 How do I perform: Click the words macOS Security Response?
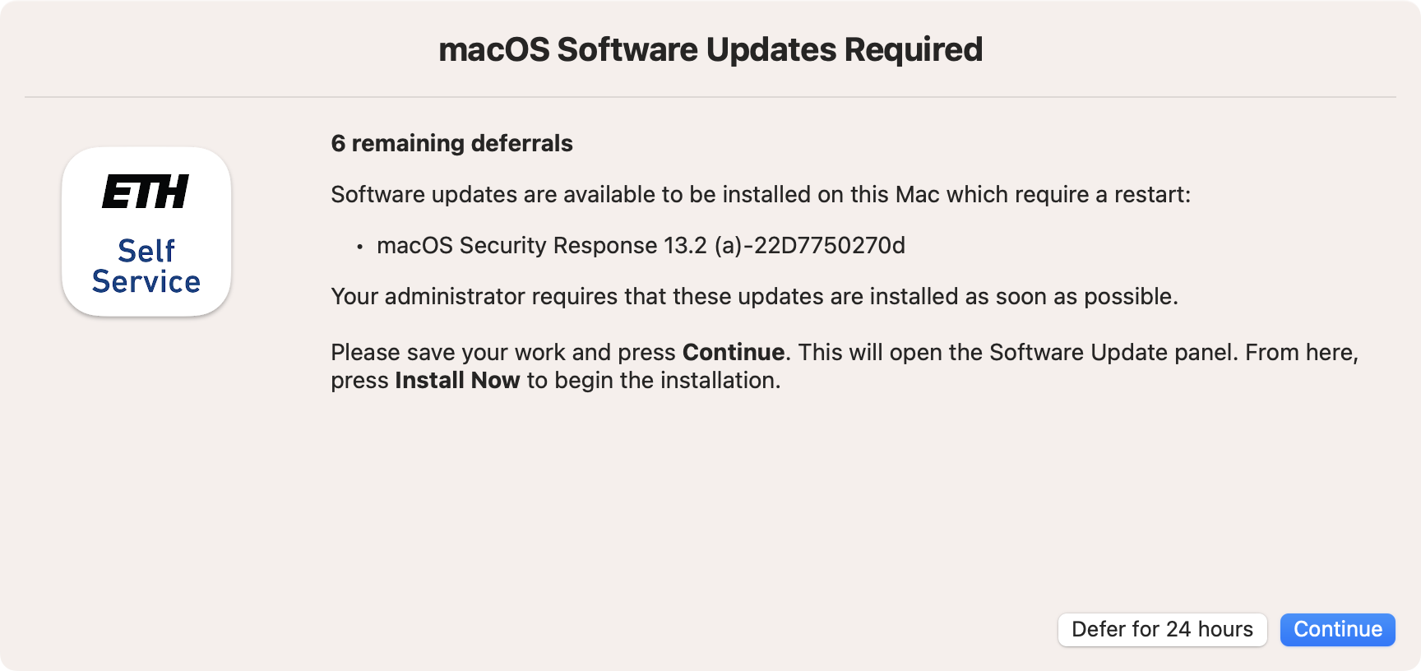pos(517,246)
